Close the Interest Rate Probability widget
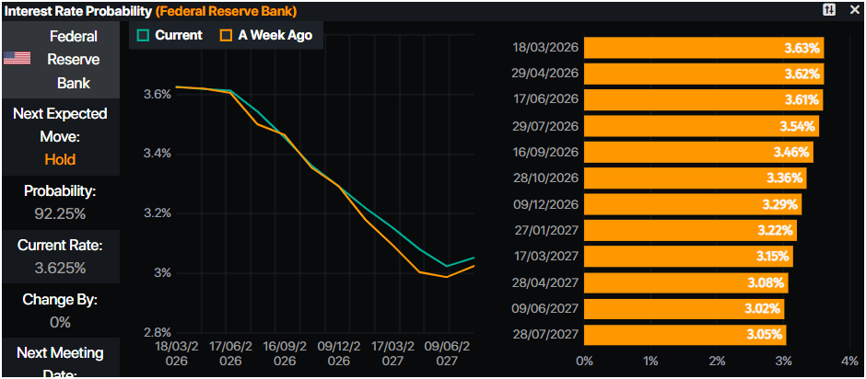866x379 pixels. (854, 10)
